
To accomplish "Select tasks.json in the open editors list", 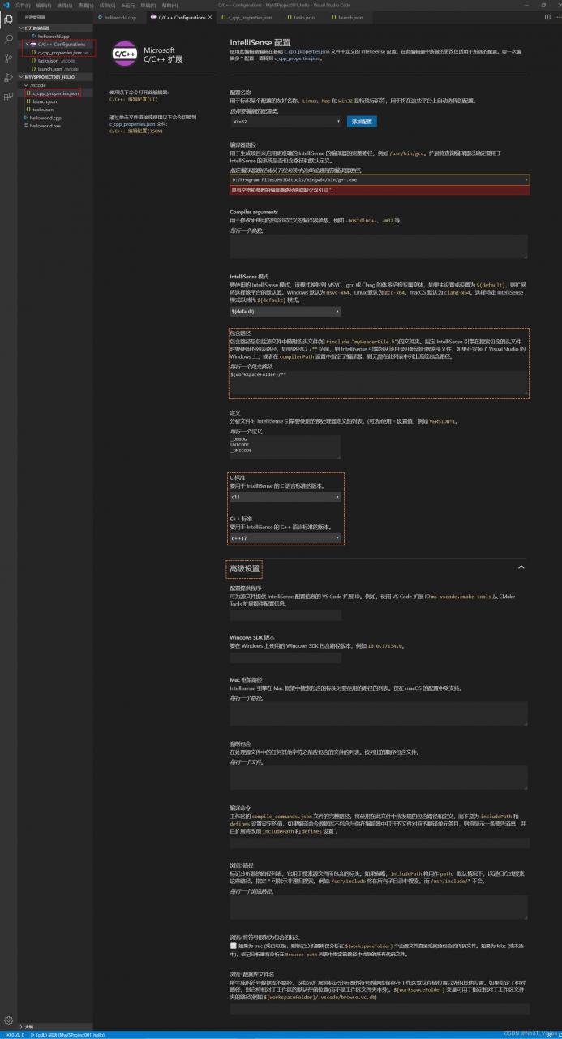I will click(x=55, y=61).
